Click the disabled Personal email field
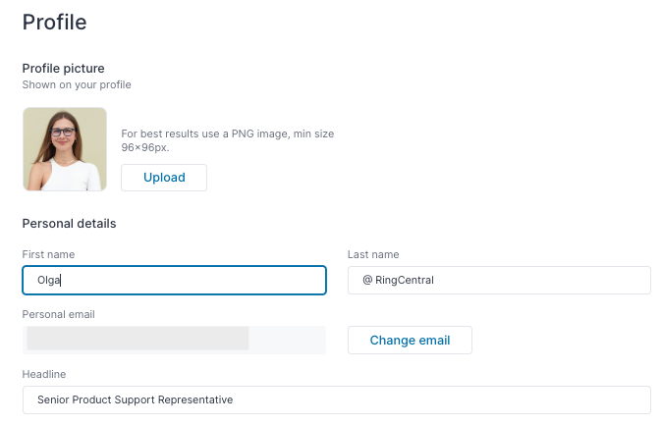 [175, 341]
